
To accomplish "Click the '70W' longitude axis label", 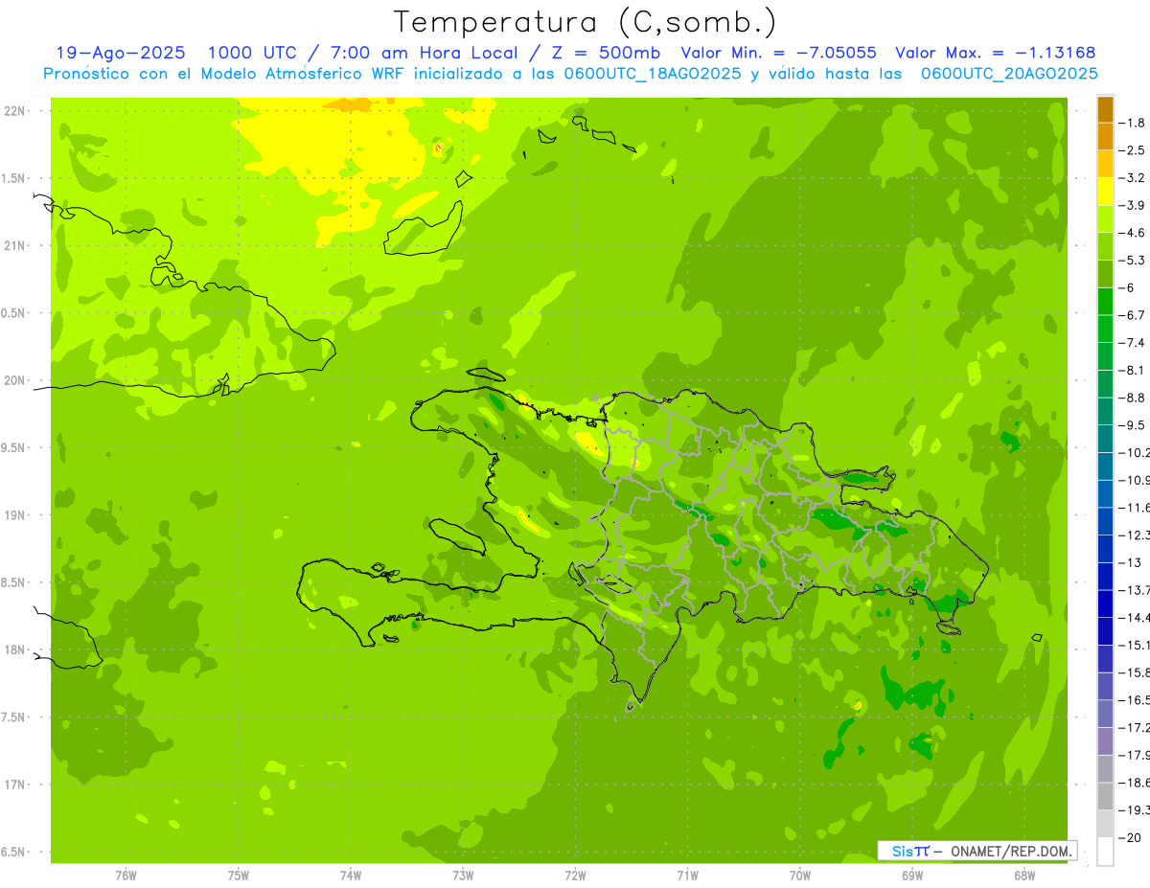I will pos(800,876).
